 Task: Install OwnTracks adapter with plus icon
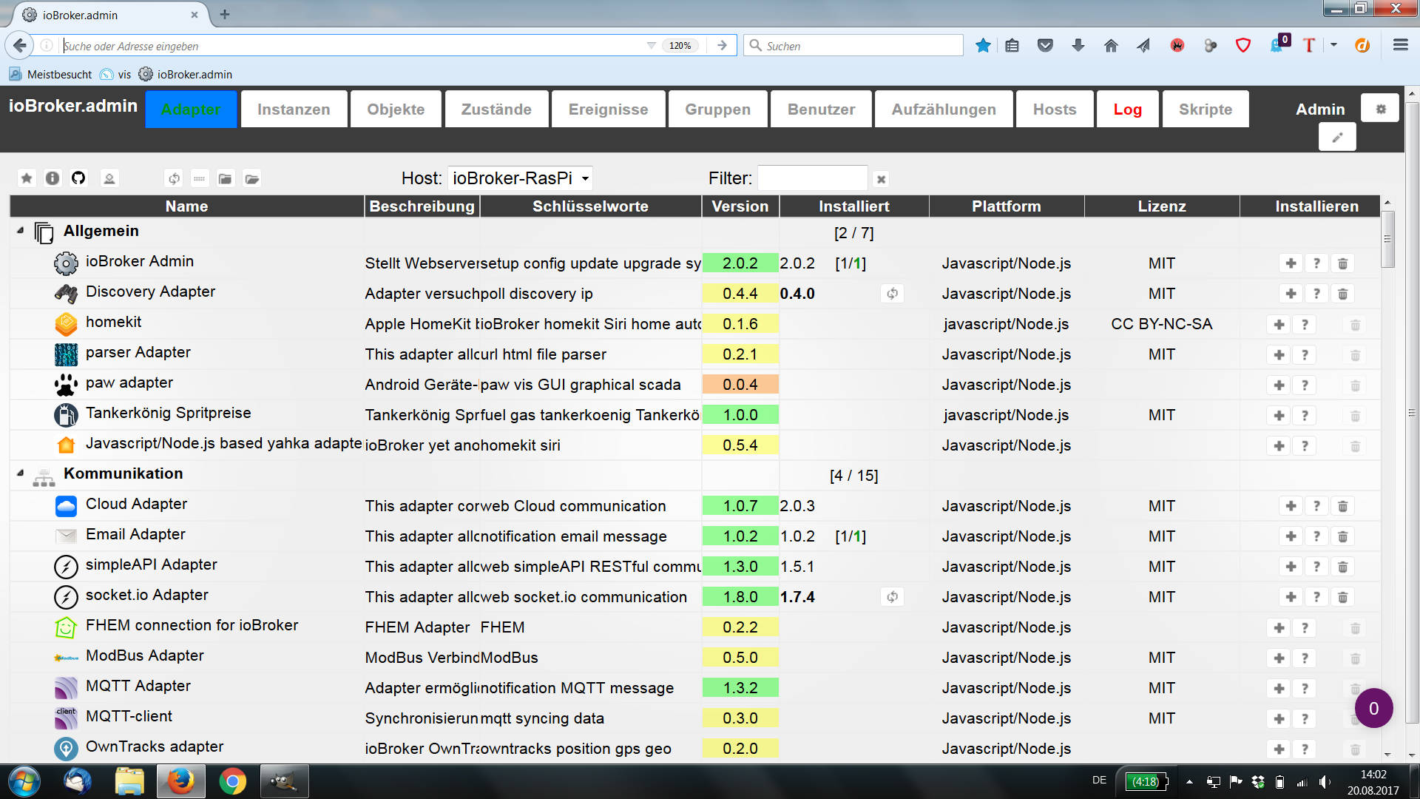tap(1279, 749)
